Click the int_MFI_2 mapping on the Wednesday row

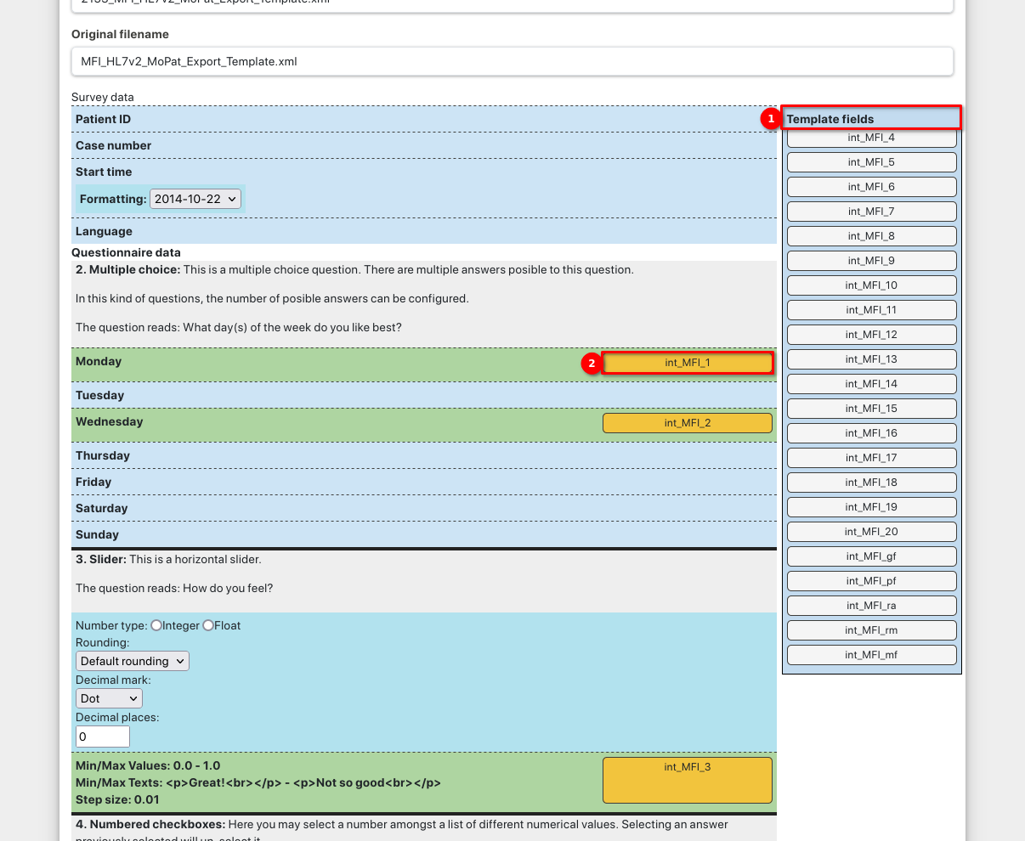click(x=687, y=422)
